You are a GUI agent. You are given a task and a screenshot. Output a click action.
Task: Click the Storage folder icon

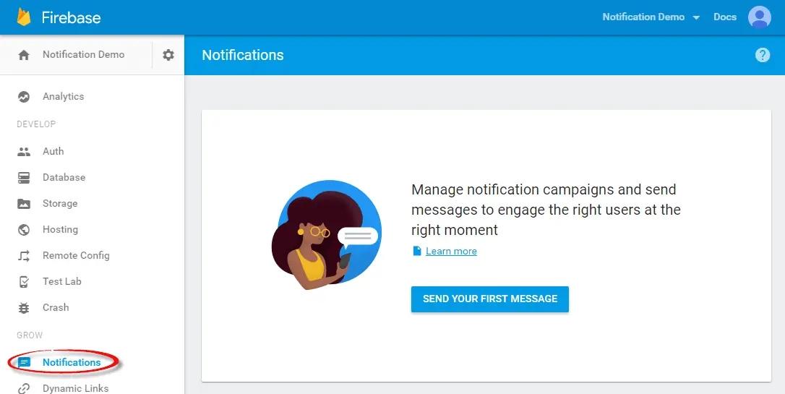point(24,204)
